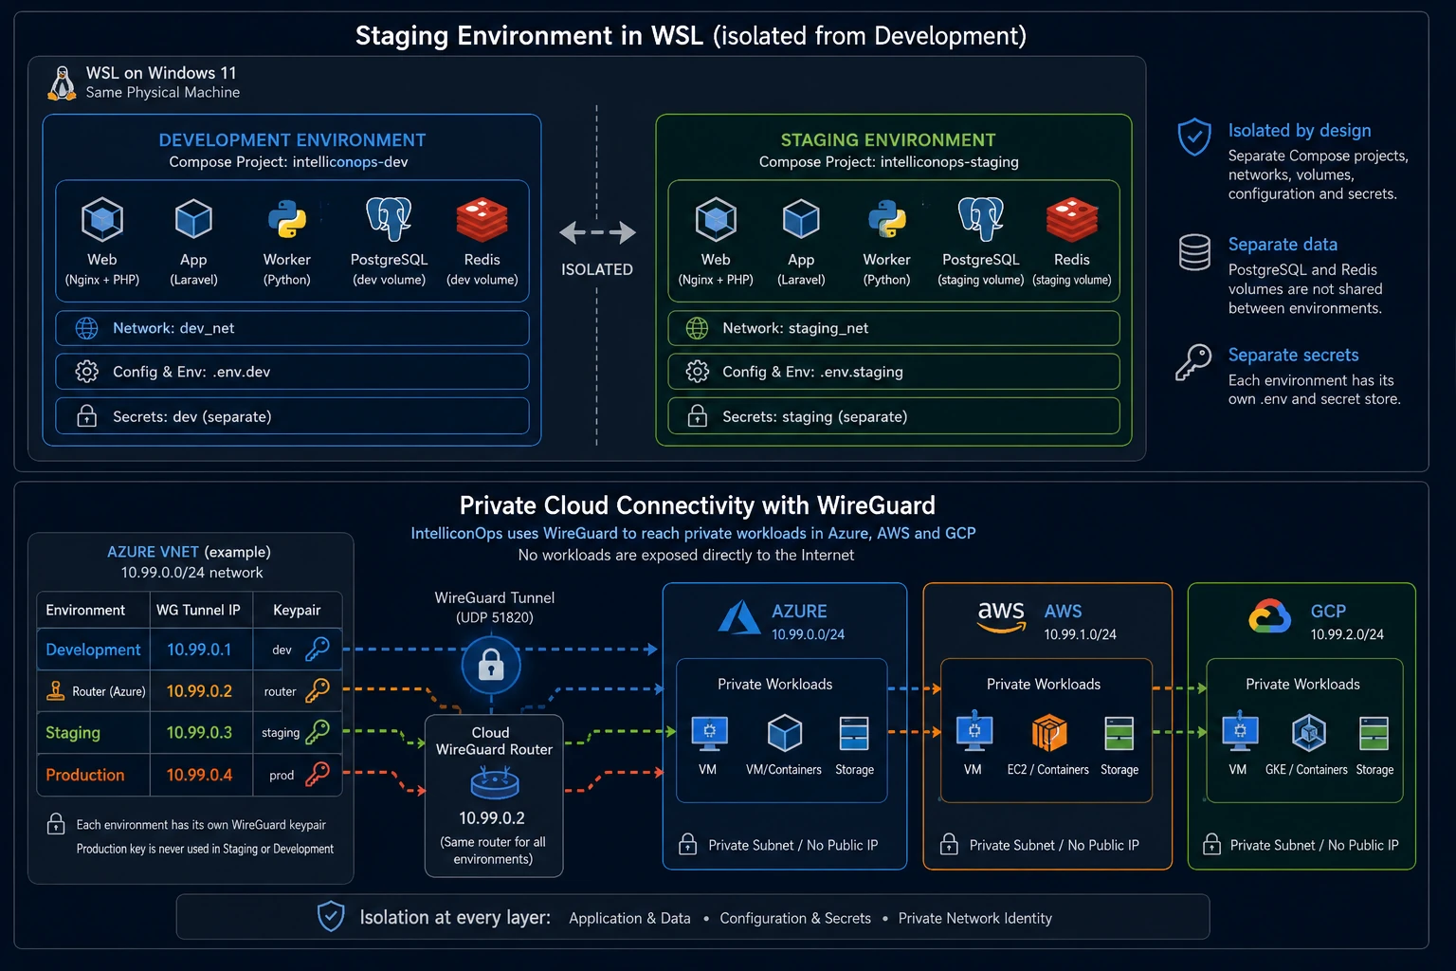Click the gear icon beside .env.staging

[697, 372]
